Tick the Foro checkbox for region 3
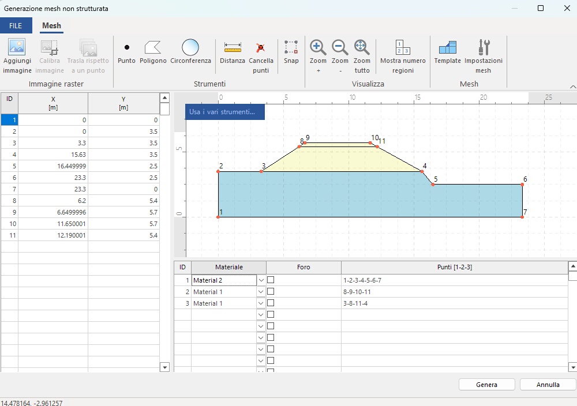The image size is (577, 406). [271, 303]
